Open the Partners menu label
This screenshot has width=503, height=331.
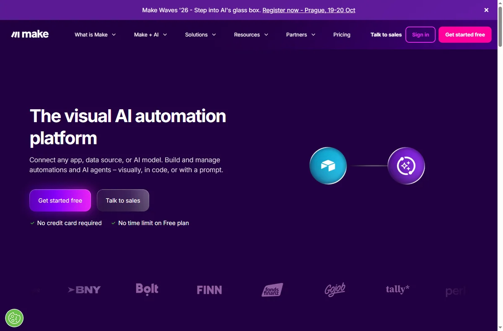point(296,35)
